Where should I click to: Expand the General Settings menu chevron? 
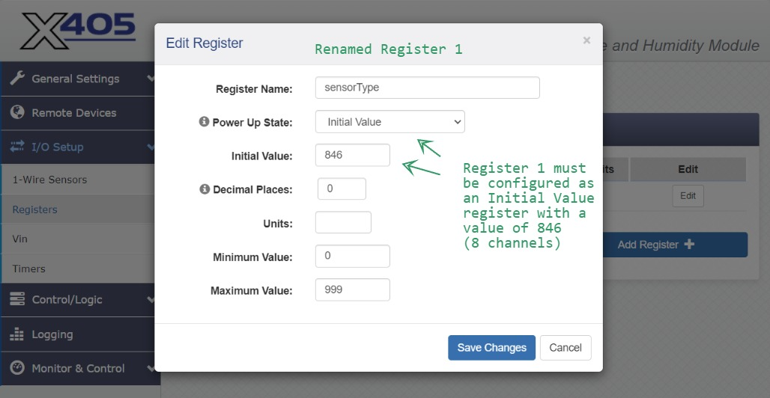point(151,78)
